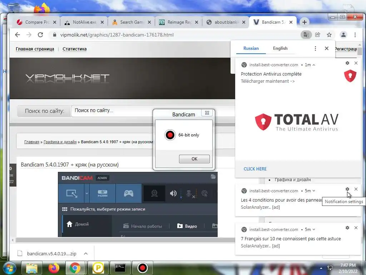Open Графика и дизайн sidebar link
Viewport: 366px width, 275px height.
(293, 180)
